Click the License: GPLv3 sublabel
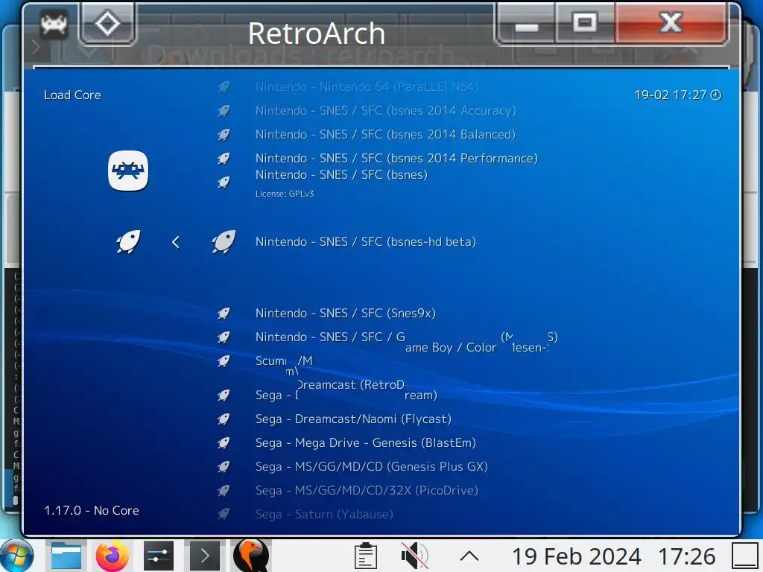The width and height of the screenshot is (763, 572). [x=285, y=194]
